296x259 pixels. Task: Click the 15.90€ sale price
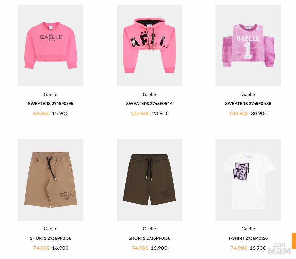[60, 113]
